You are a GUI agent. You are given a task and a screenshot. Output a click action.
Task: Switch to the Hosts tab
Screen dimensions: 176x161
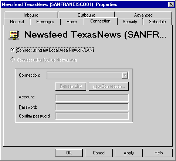pyautogui.click(x=72, y=22)
